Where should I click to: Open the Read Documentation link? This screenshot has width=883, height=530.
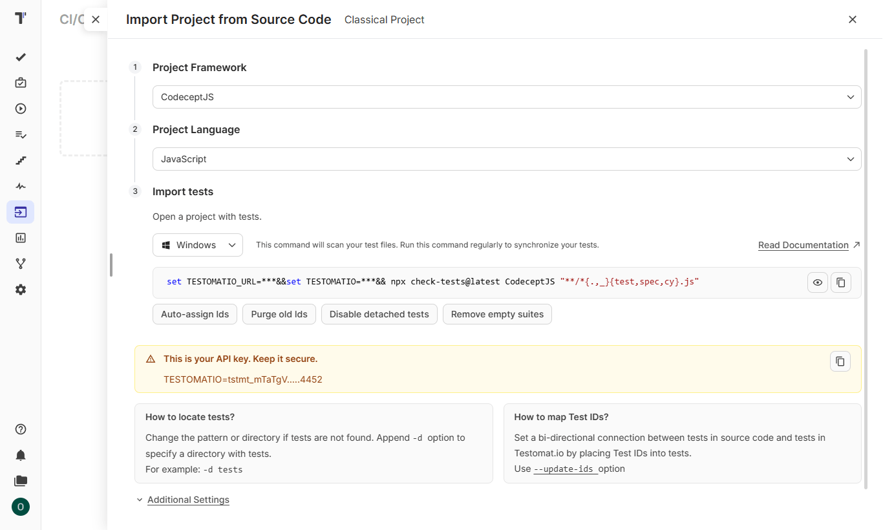(803, 245)
